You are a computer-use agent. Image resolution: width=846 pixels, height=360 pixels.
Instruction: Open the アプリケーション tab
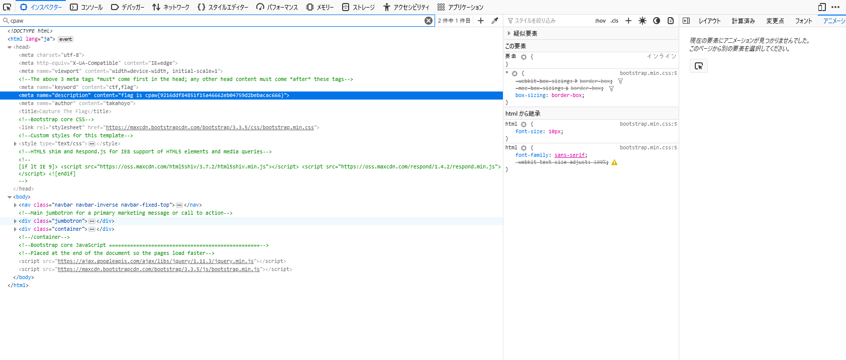coord(460,7)
